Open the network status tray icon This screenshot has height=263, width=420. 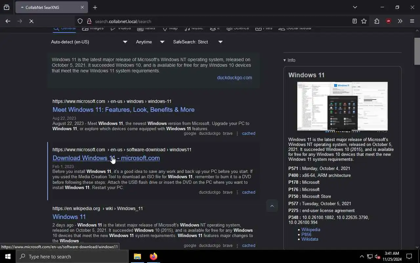pos(370,256)
